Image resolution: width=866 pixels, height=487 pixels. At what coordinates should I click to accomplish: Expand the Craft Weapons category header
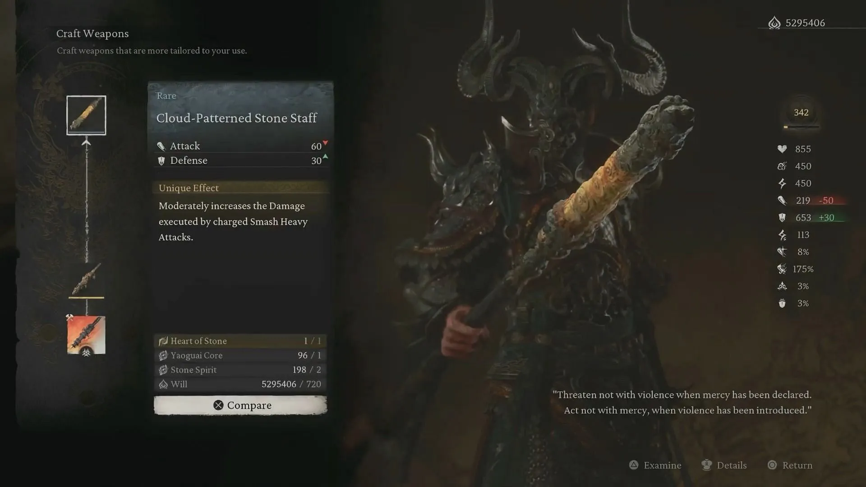[93, 33]
